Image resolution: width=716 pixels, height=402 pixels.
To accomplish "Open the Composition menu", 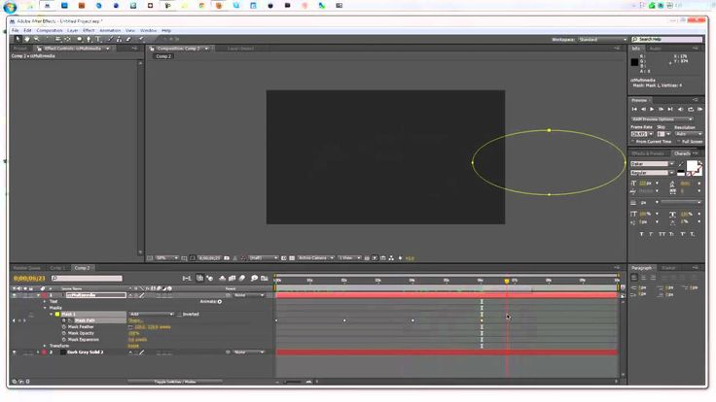I will 50,30.
